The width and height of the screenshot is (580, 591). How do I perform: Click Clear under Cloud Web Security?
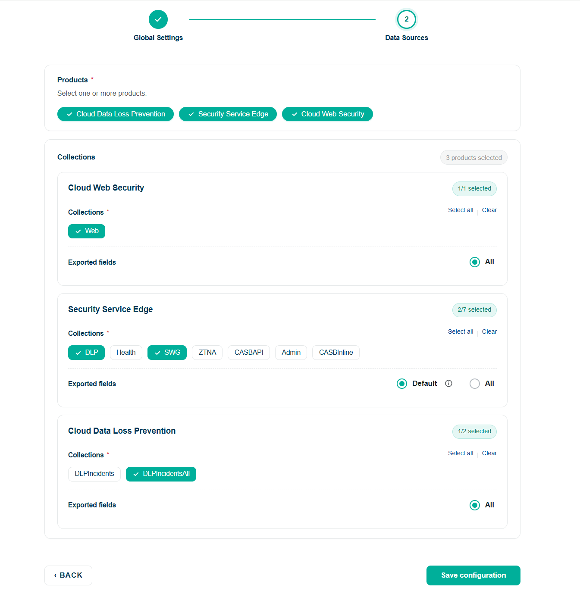point(489,210)
